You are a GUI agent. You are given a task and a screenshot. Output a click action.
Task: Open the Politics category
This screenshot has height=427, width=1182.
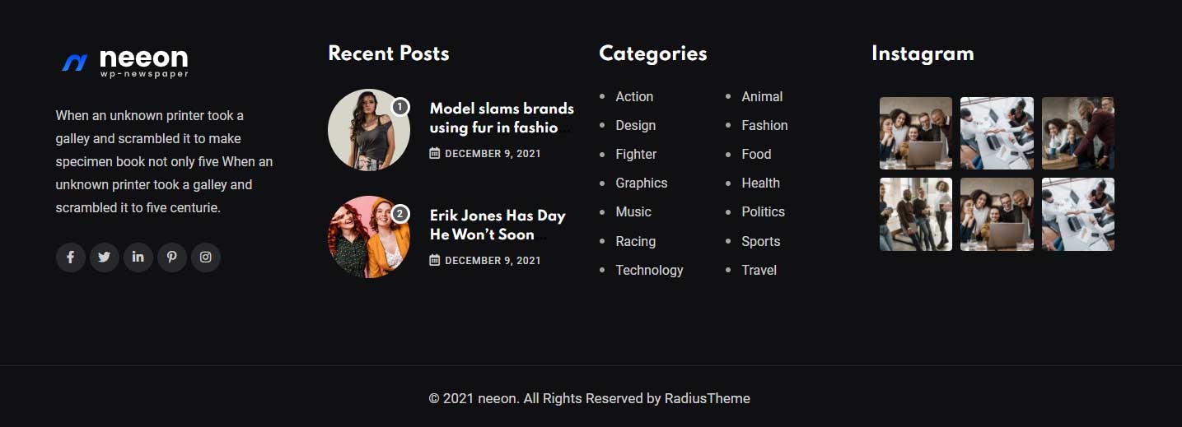click(x=763, y=211)
